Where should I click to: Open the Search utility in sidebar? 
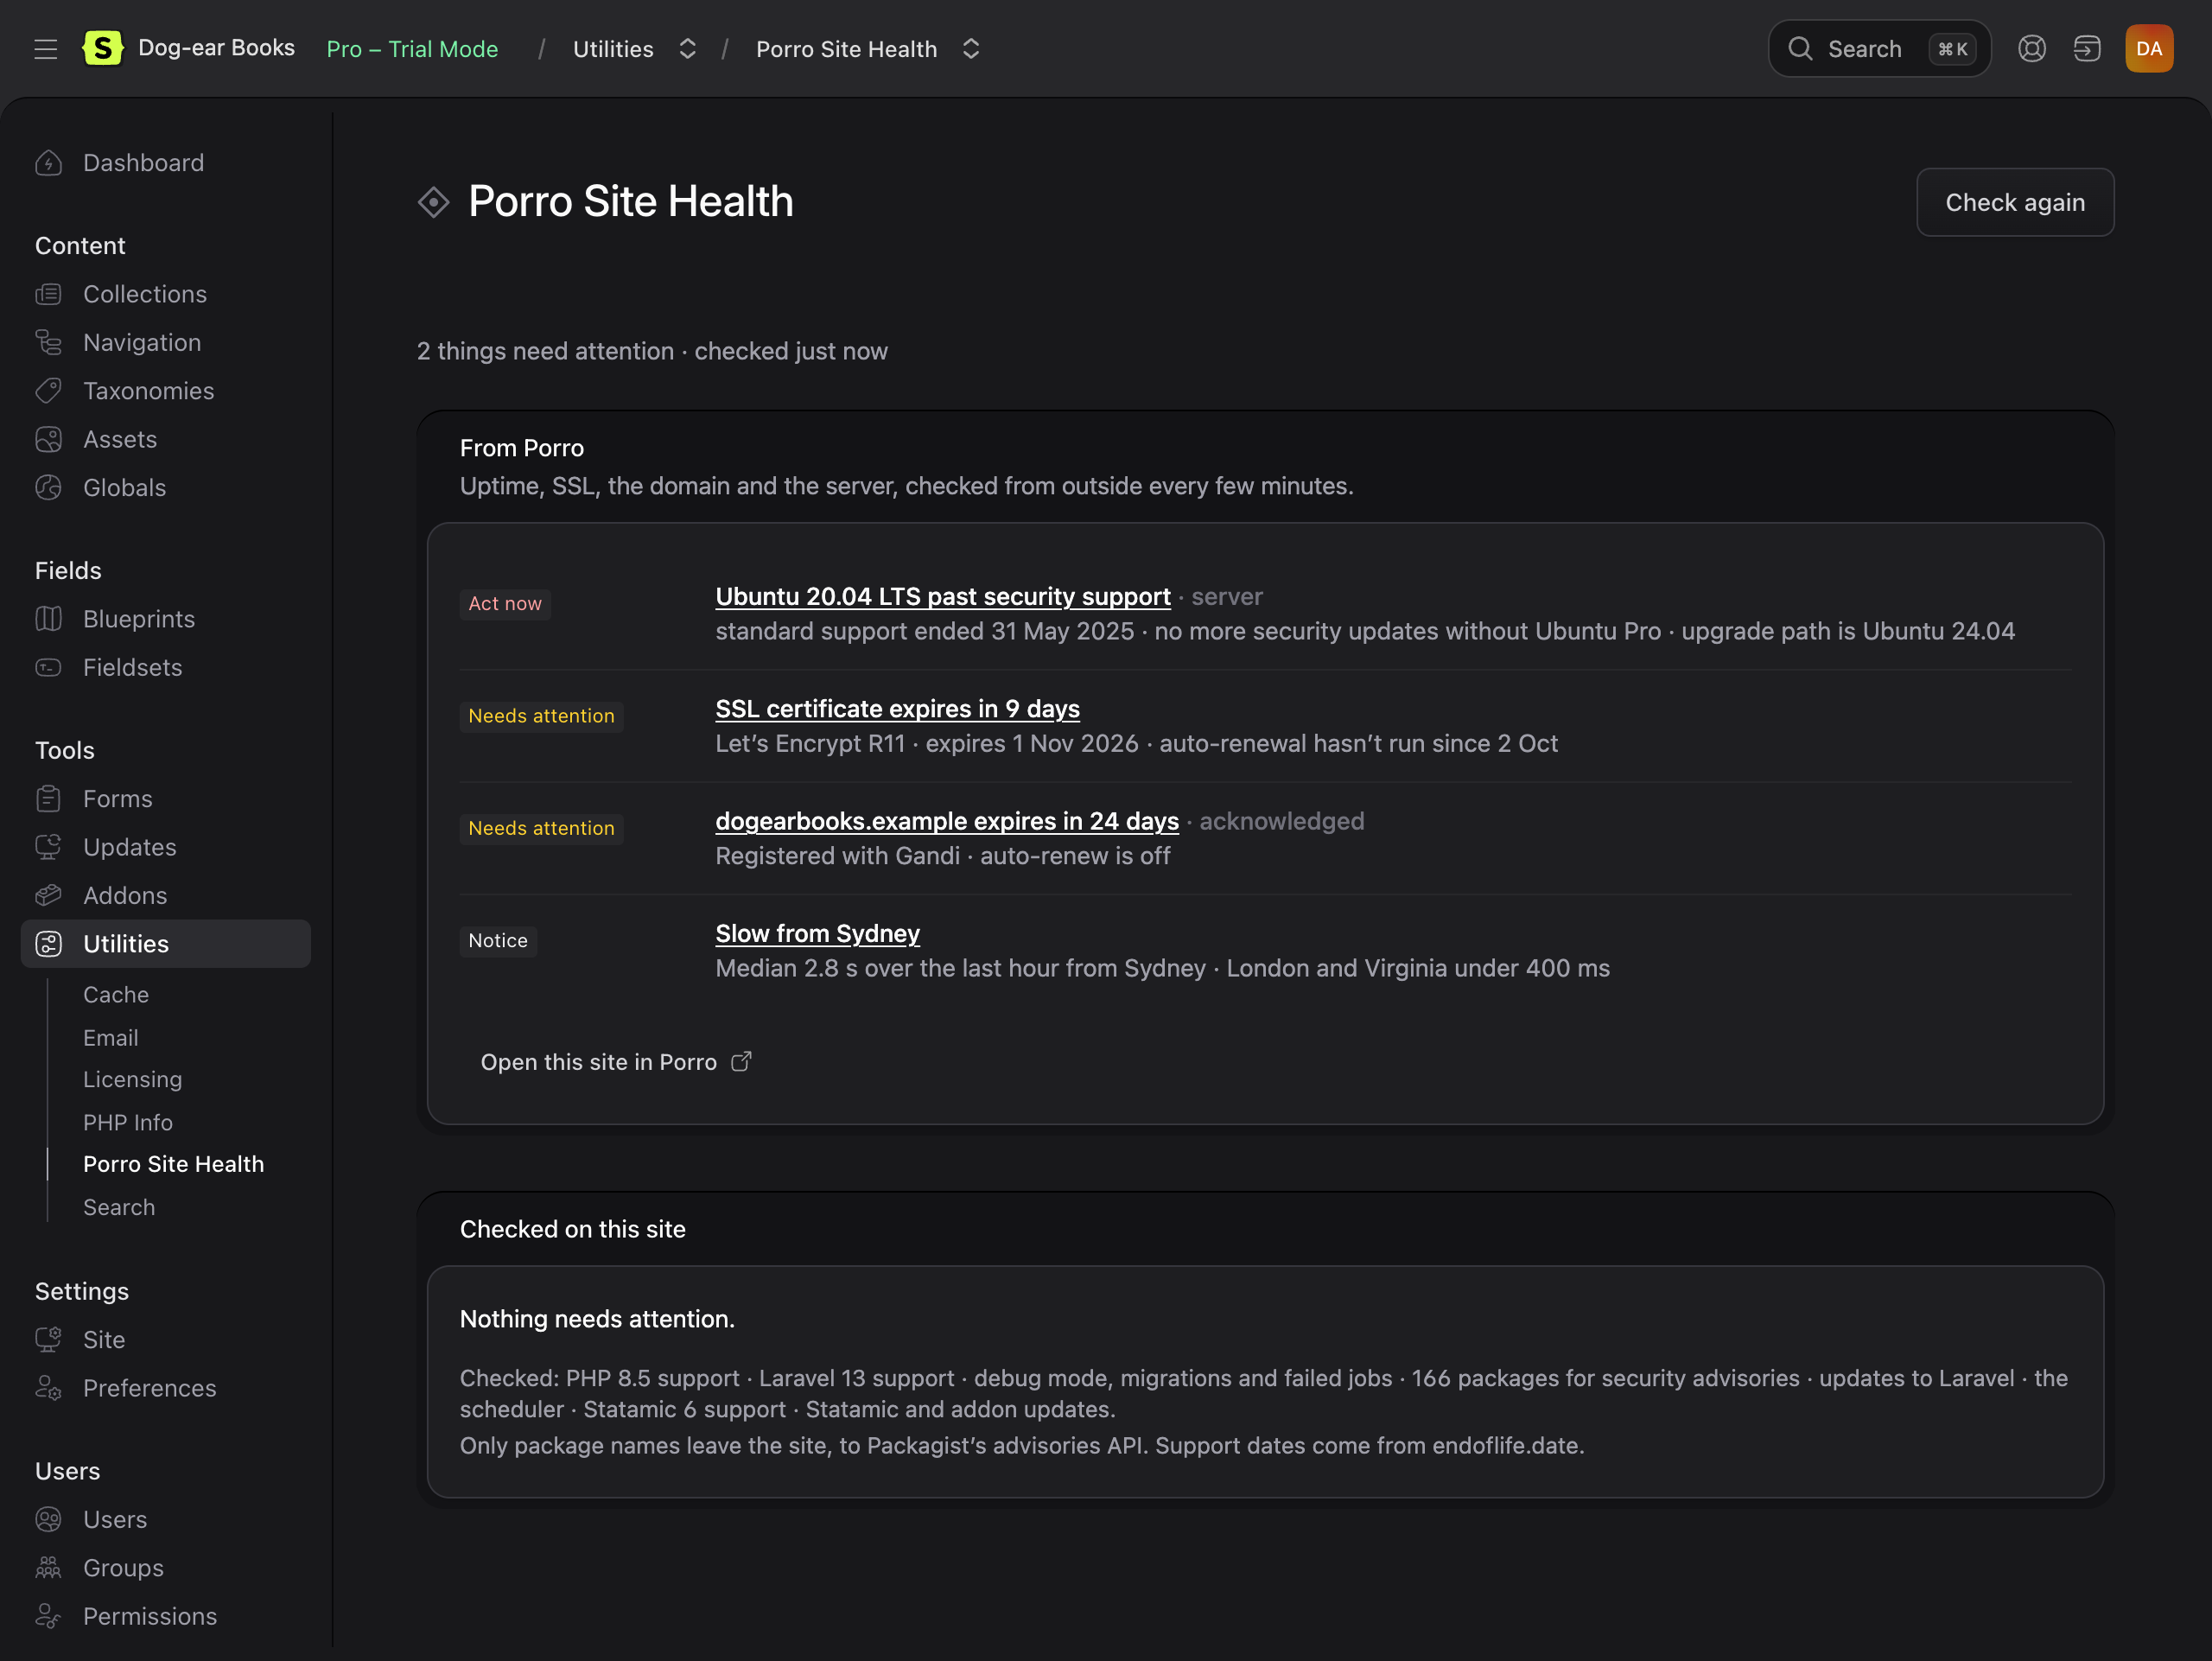tap(119, 1207)
